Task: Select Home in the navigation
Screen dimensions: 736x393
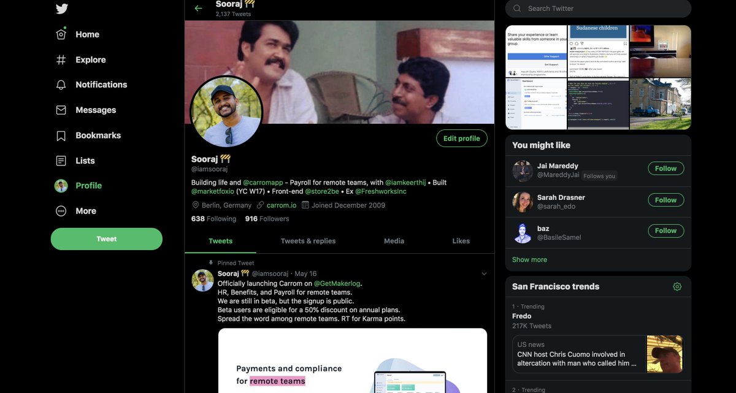Action: [87, 34]
